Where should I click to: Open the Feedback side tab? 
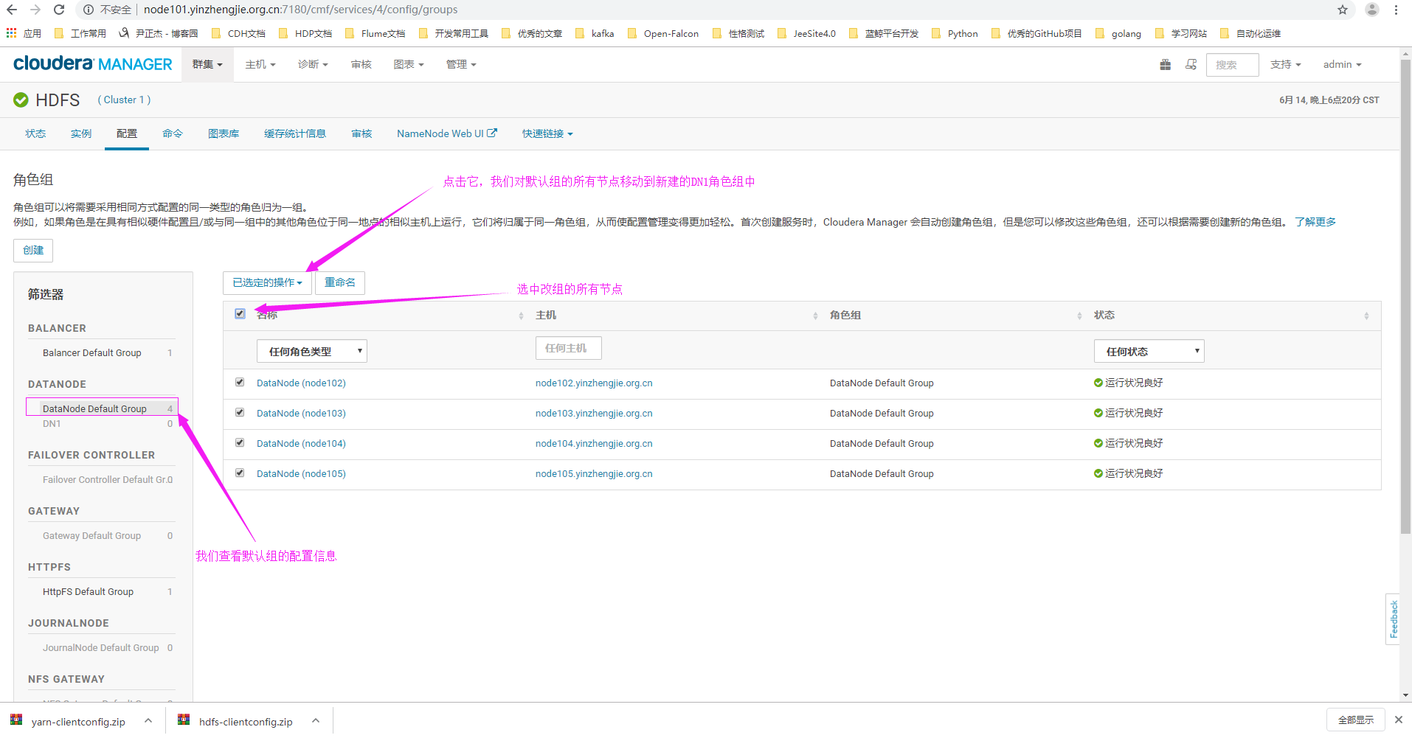click(1393, 619)
